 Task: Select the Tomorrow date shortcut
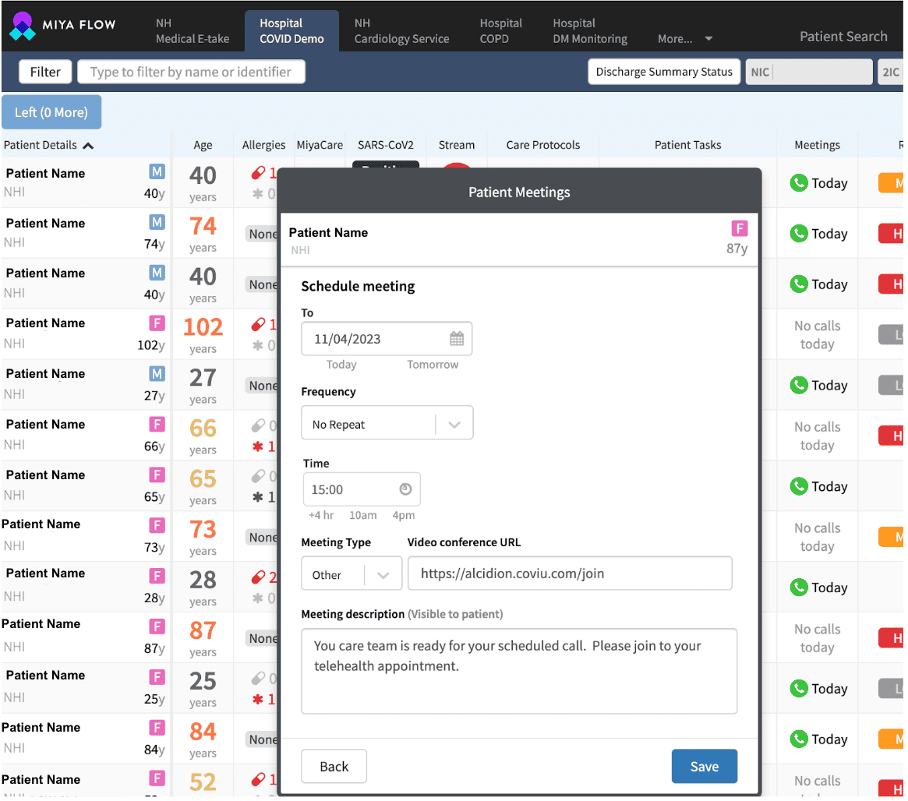coord(433,365)
